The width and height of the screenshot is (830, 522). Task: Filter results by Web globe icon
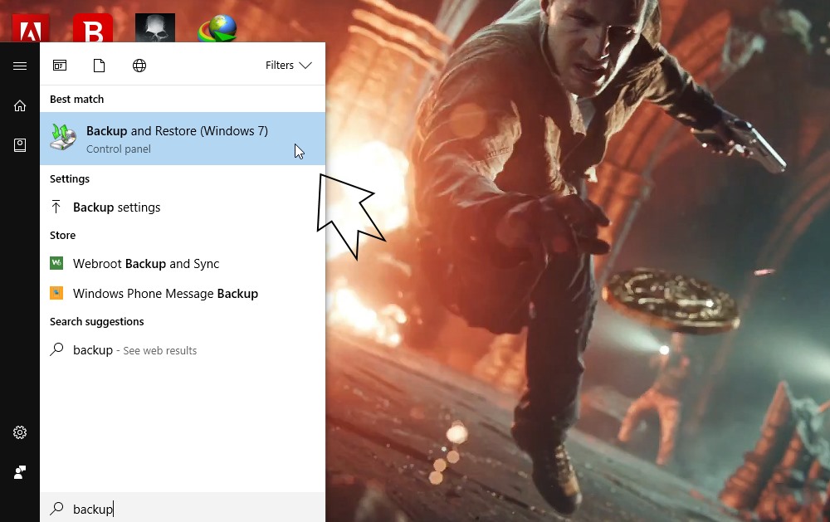point(139,65)
